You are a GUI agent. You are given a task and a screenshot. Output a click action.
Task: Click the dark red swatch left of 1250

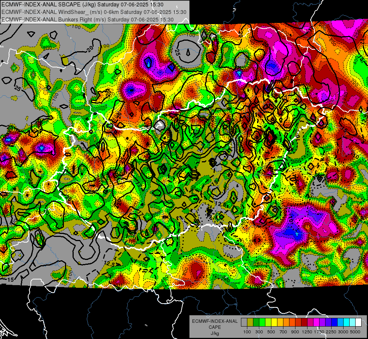(x=304, y=322)
